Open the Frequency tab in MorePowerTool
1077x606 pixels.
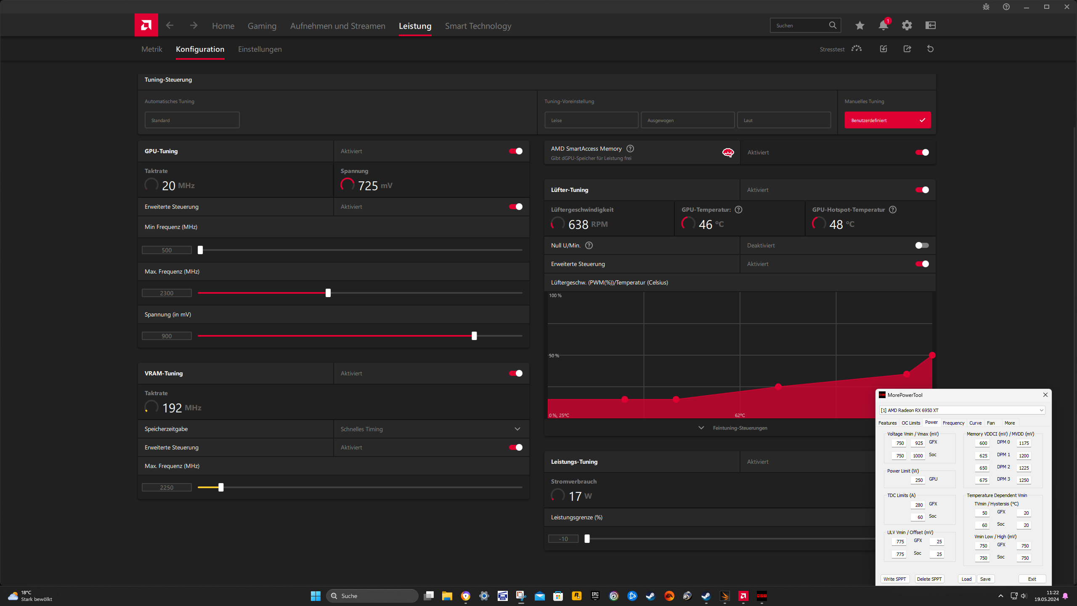953,423
